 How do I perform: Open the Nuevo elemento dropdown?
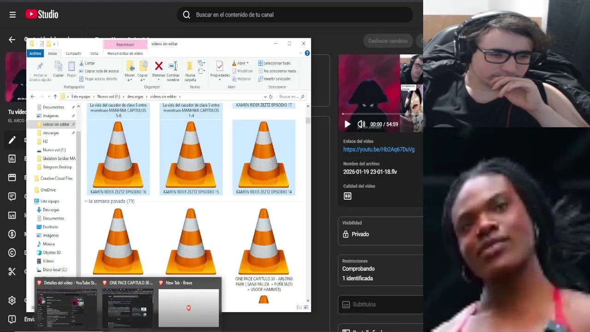(201, 63)
